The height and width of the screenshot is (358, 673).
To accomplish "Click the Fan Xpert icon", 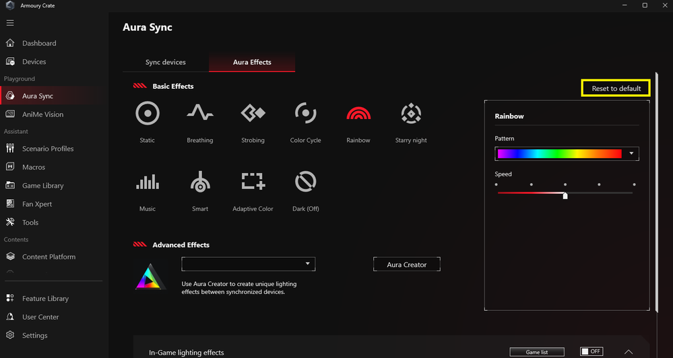I will tap(10, 204).
